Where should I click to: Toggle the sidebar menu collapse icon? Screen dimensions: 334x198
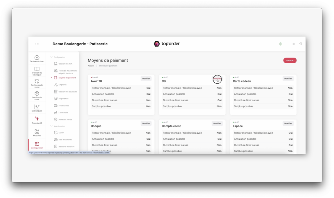[x=37, y=44]
